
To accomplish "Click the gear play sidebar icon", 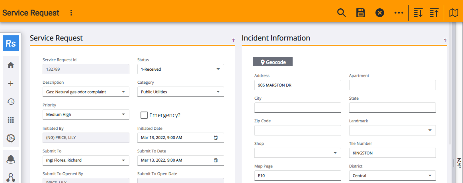I will pos(11,138).
